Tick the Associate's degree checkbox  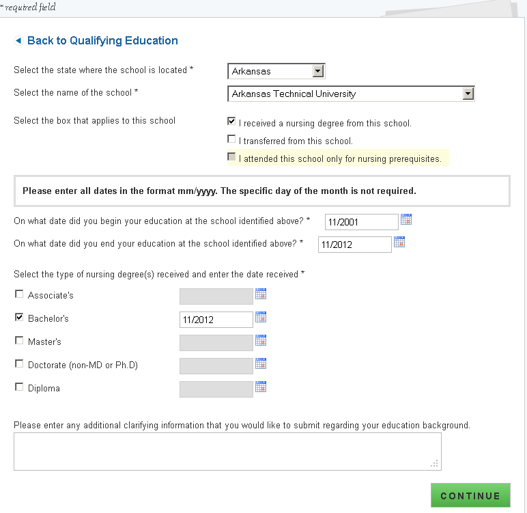[19, 294]
